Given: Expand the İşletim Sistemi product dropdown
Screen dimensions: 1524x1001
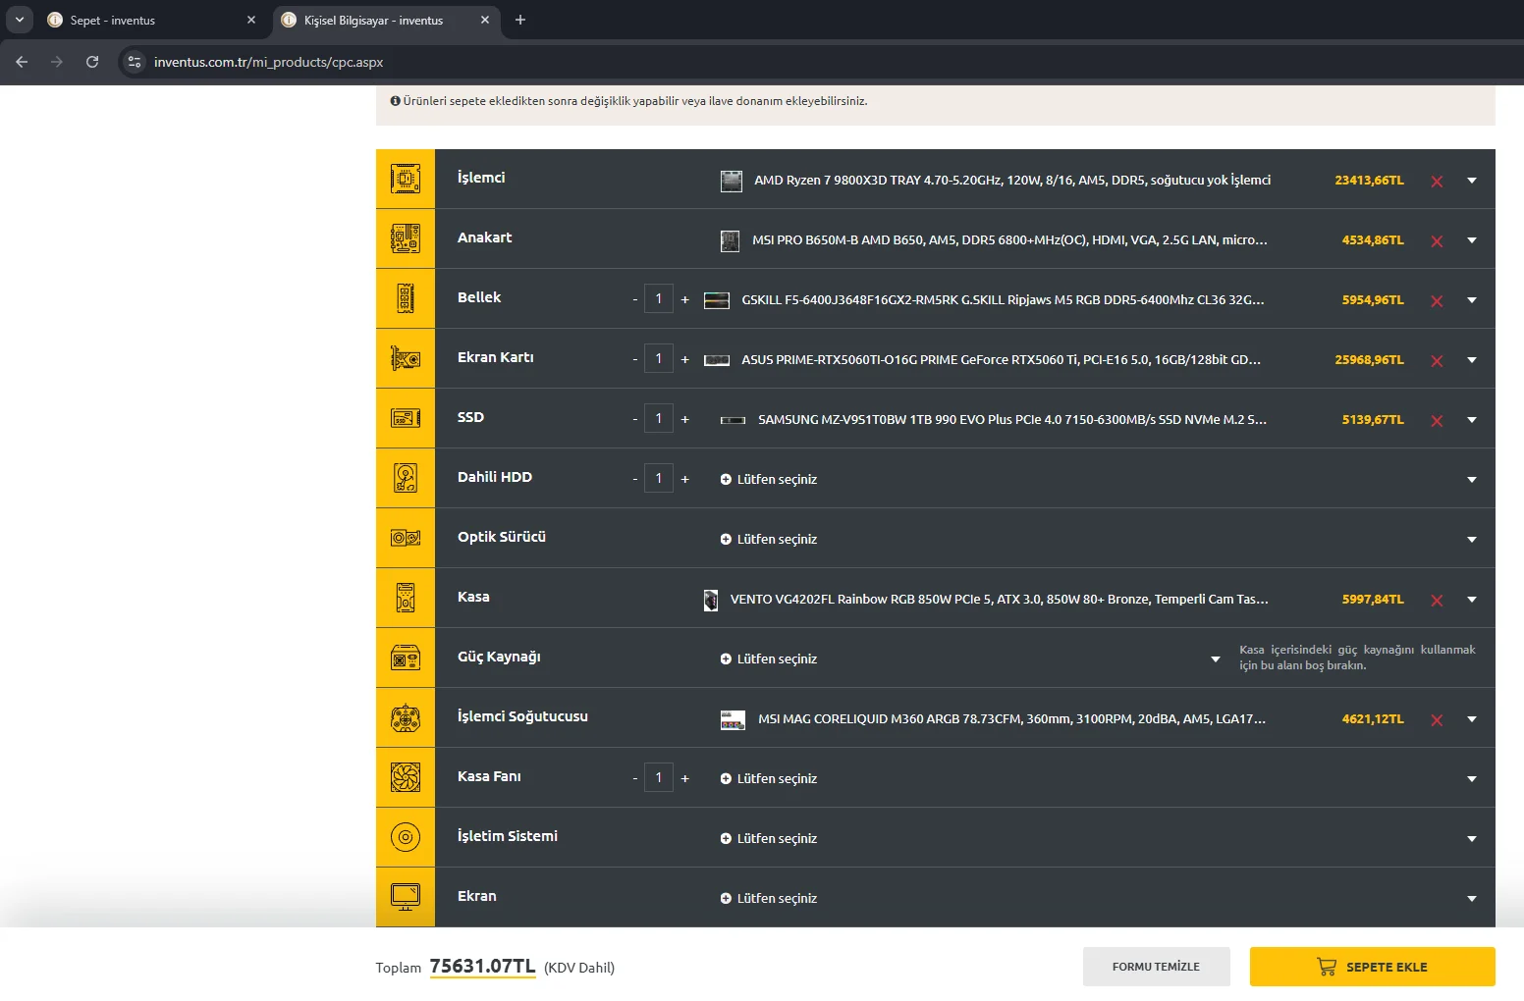Looking at the screenshot, I should [1472, 839].
